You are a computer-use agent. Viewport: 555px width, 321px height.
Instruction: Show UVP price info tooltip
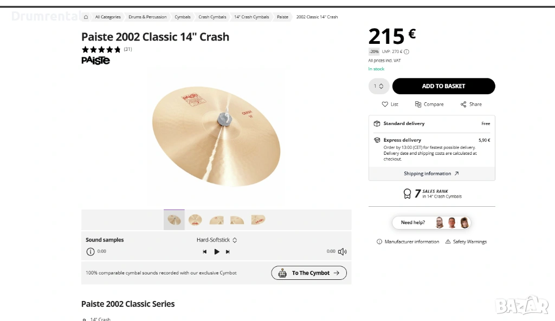pyautogui.click(x=406, y=52)
